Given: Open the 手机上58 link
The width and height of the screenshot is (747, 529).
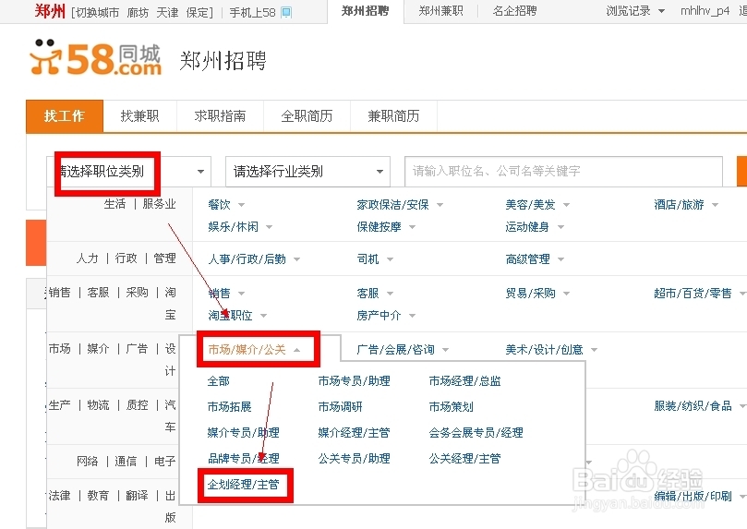Looking at the screenshot, I should (252, 12).
